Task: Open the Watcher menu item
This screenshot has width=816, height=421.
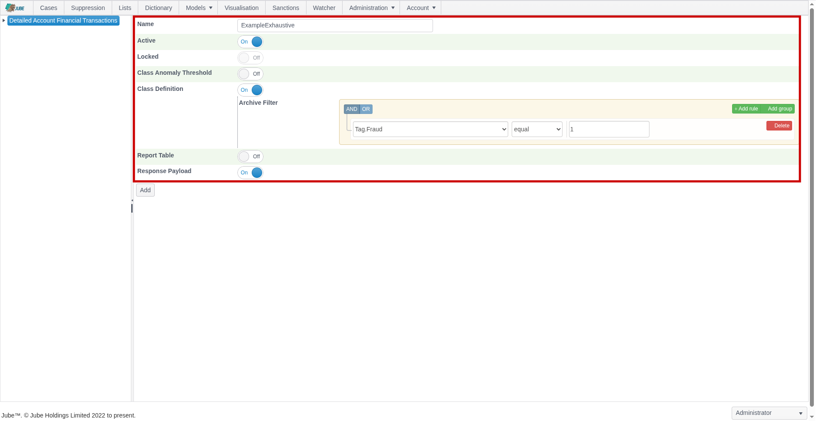Action: point(324,8)
